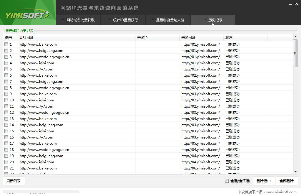The image size is (301, 196).
Task: Close the application window
Action: [x=297, y=4]
